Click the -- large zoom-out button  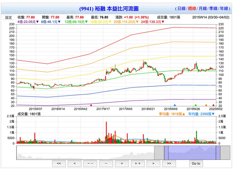tap(90, 163)
